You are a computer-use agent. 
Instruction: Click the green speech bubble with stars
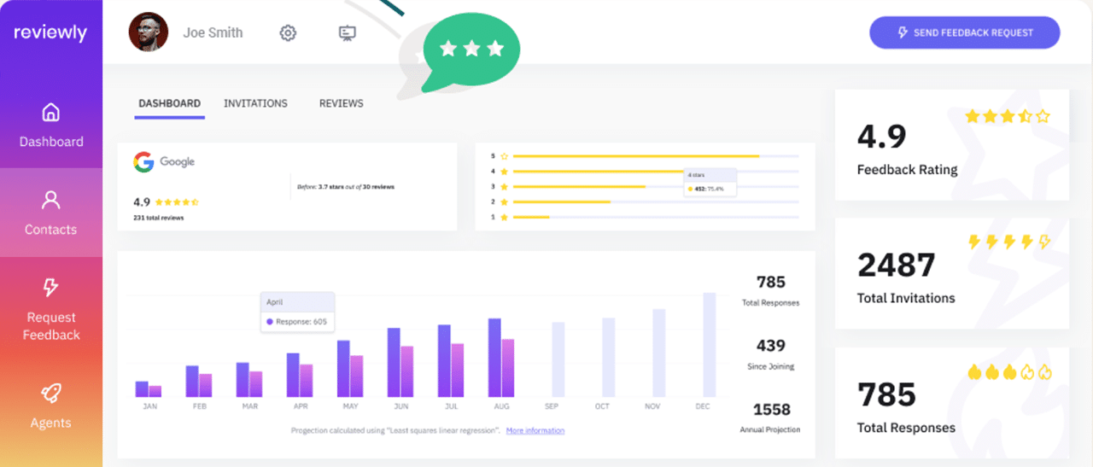pos(471,50)
